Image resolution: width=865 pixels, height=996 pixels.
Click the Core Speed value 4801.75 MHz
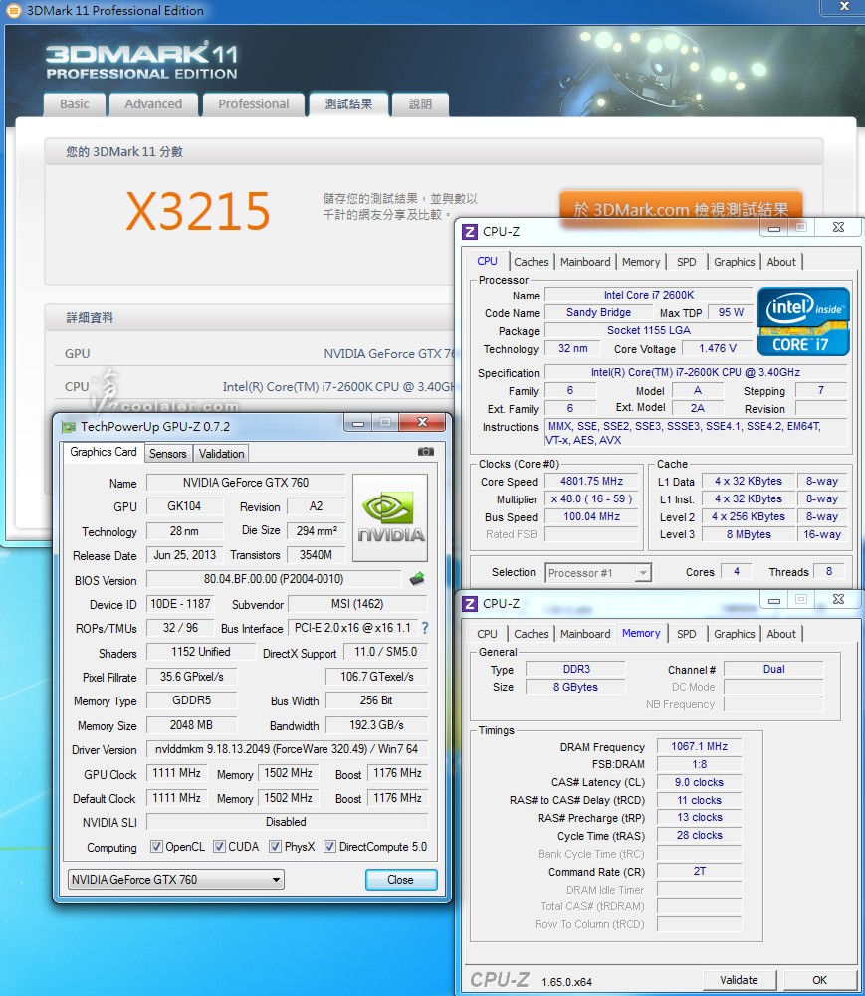click(591, 481)
